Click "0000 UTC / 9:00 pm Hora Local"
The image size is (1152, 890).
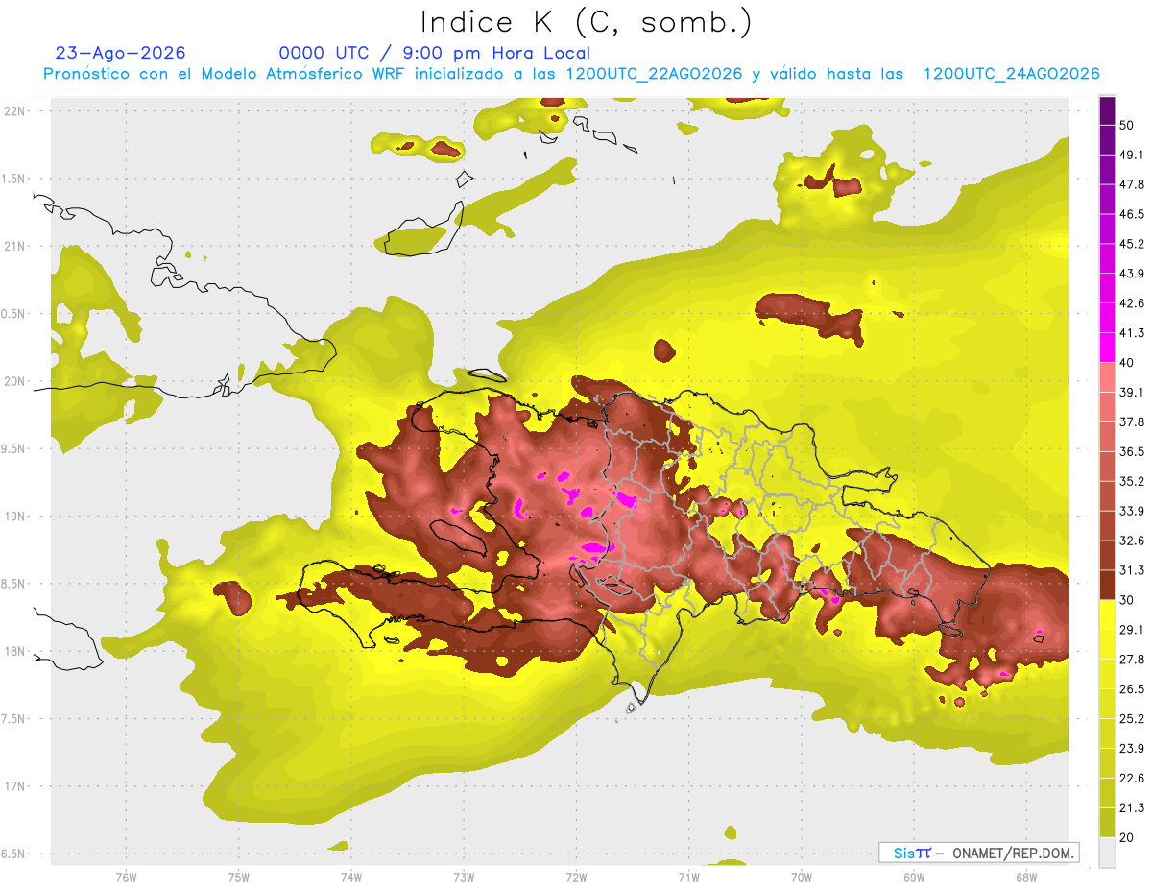(435, 53)
